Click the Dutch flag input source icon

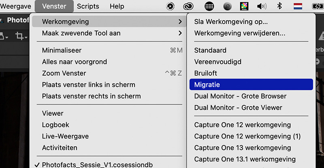pos(298,6)
